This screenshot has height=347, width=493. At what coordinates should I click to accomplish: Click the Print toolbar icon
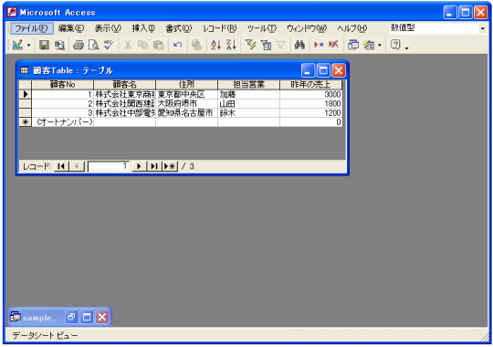[x=79, y=45]
